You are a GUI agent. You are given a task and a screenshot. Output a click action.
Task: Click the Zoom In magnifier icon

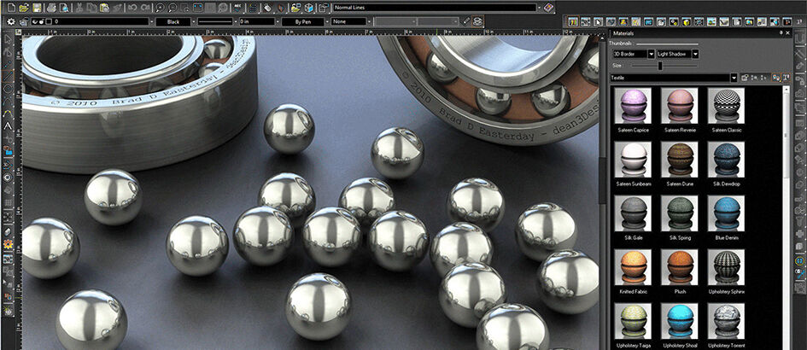(160, 8)
